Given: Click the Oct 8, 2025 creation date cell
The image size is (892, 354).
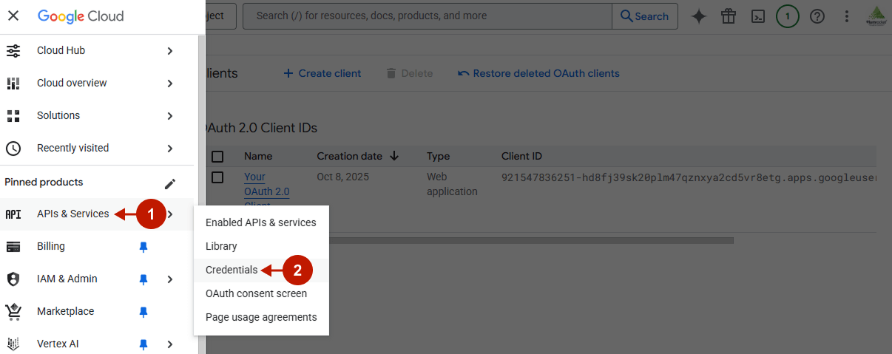Looking at the screenshot, I should 342,177.
